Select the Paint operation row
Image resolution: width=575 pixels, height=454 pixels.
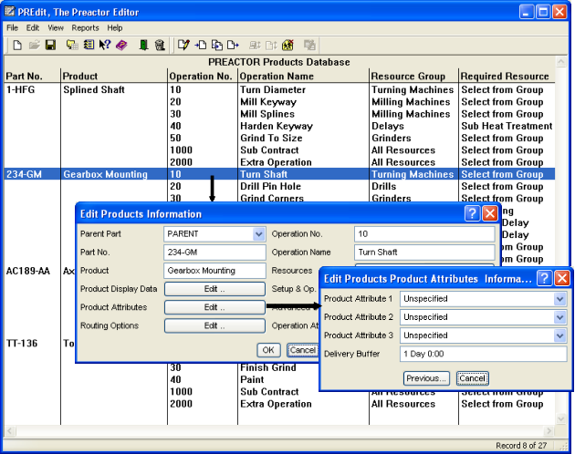pyautogui.click(x=252, y=379)
